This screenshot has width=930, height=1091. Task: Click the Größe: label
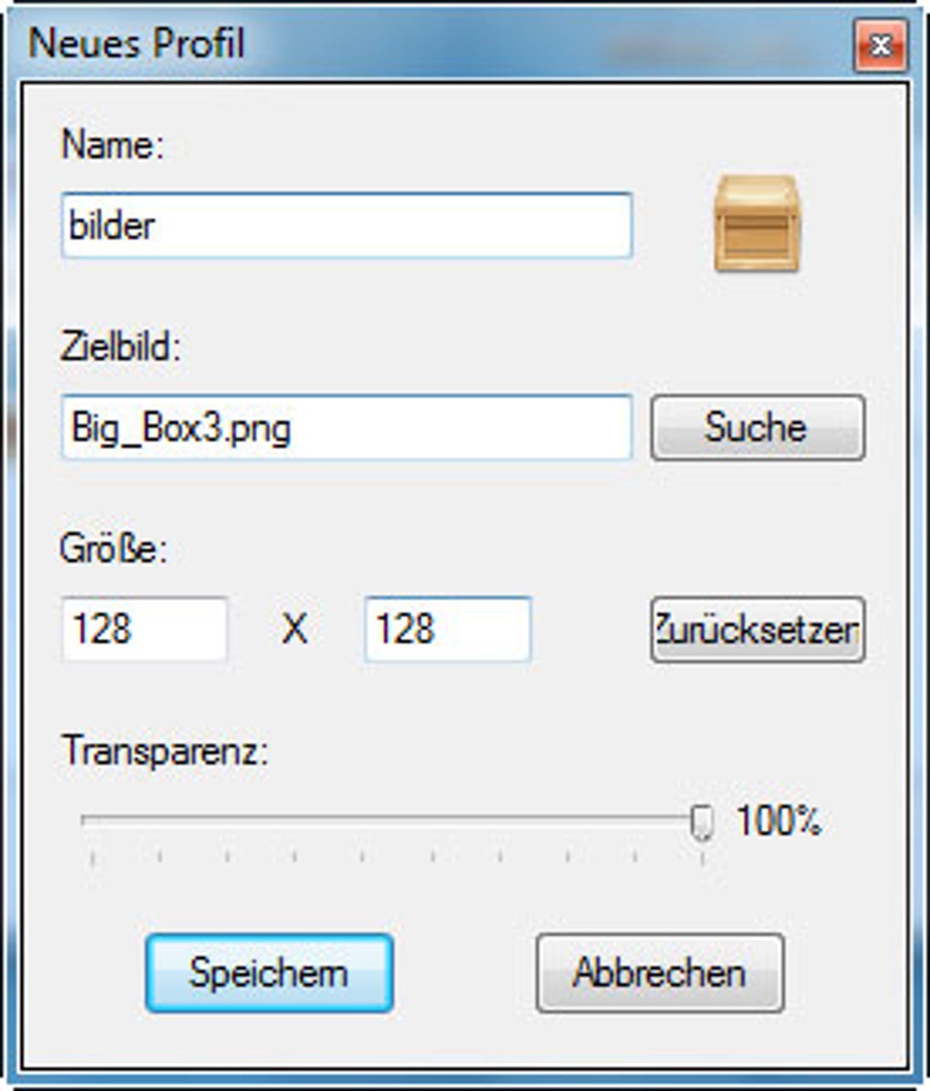(x=114, y=550)
